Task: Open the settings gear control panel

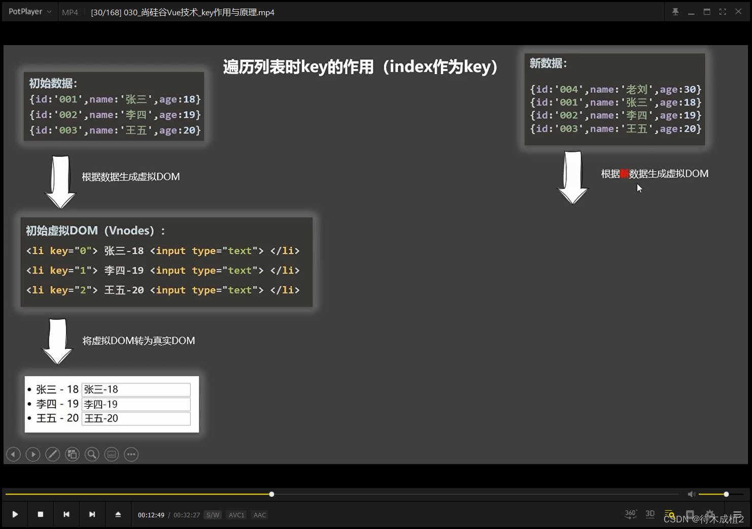Action: tap(710, 514)
